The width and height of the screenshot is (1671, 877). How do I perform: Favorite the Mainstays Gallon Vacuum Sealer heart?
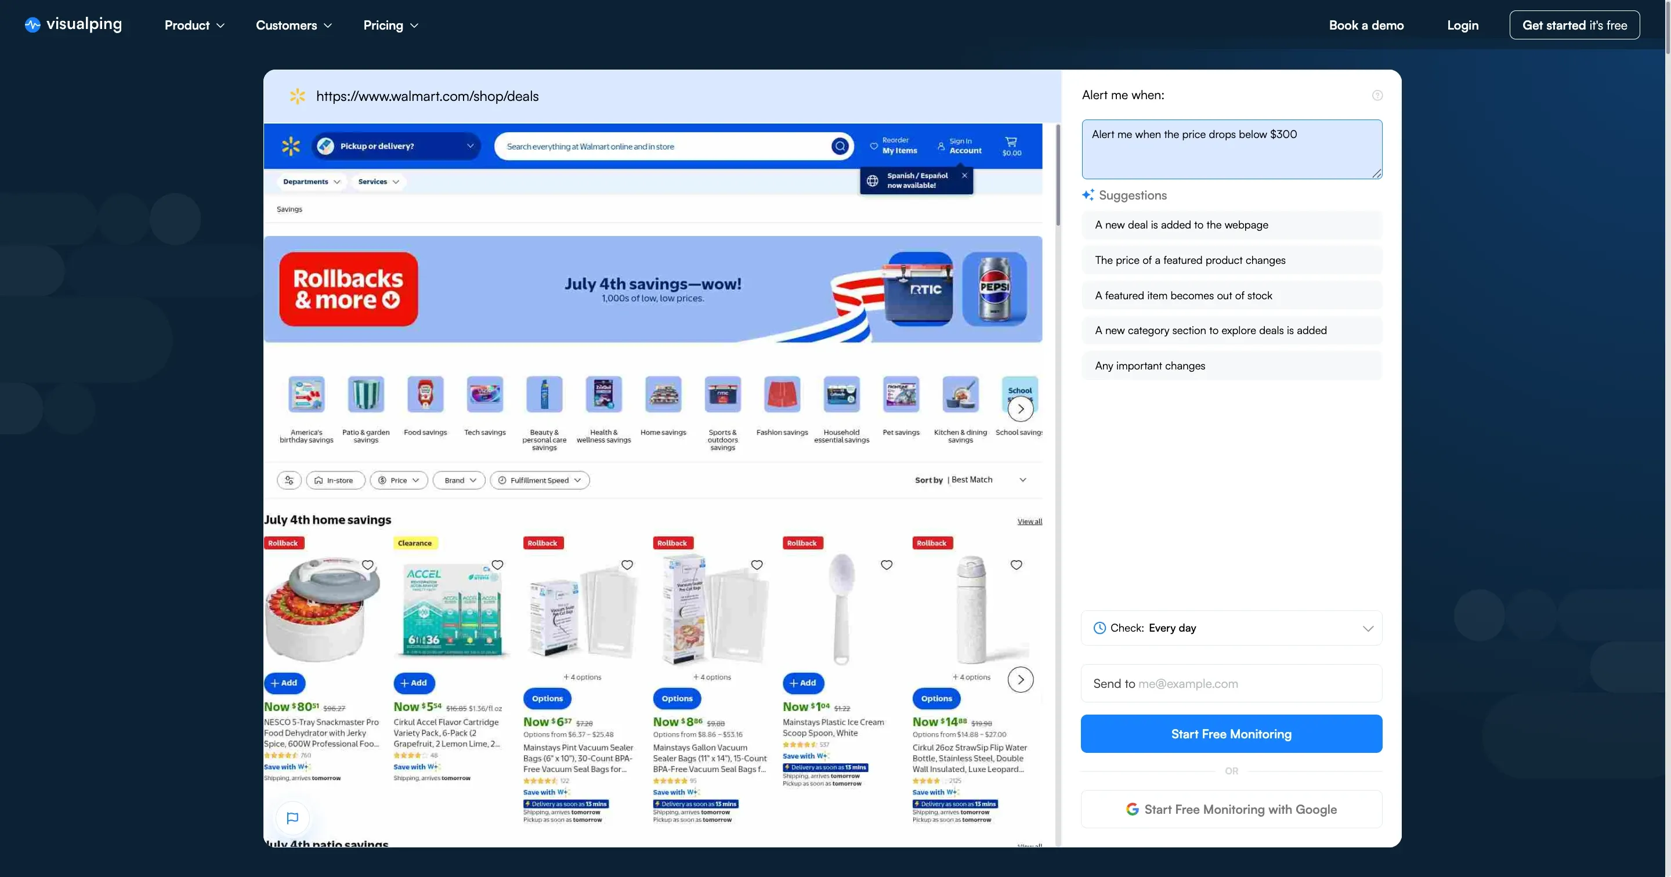[757, 565]
